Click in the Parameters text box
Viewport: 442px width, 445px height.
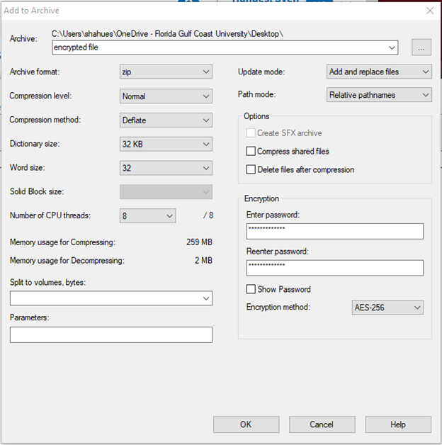click(x=110, y=334)
